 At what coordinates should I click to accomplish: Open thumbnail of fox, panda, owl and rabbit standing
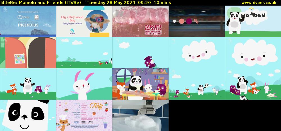[x=28, y=84]
